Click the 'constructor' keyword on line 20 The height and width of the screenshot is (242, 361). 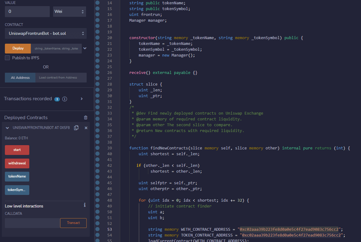[x=142, y=38]
